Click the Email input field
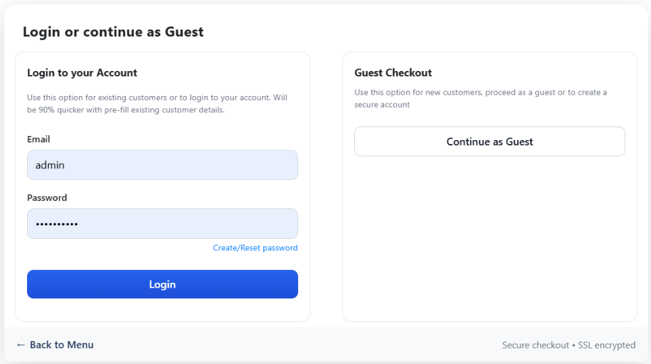The width and height of the screenshot is (651, 364). tap(162, 165)
